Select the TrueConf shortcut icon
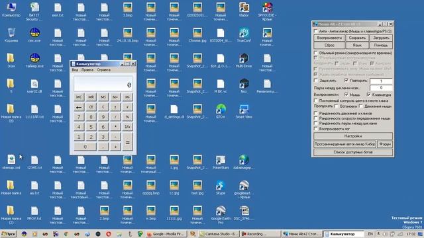The height and width of the screenshot is (238, 424). 244,35
